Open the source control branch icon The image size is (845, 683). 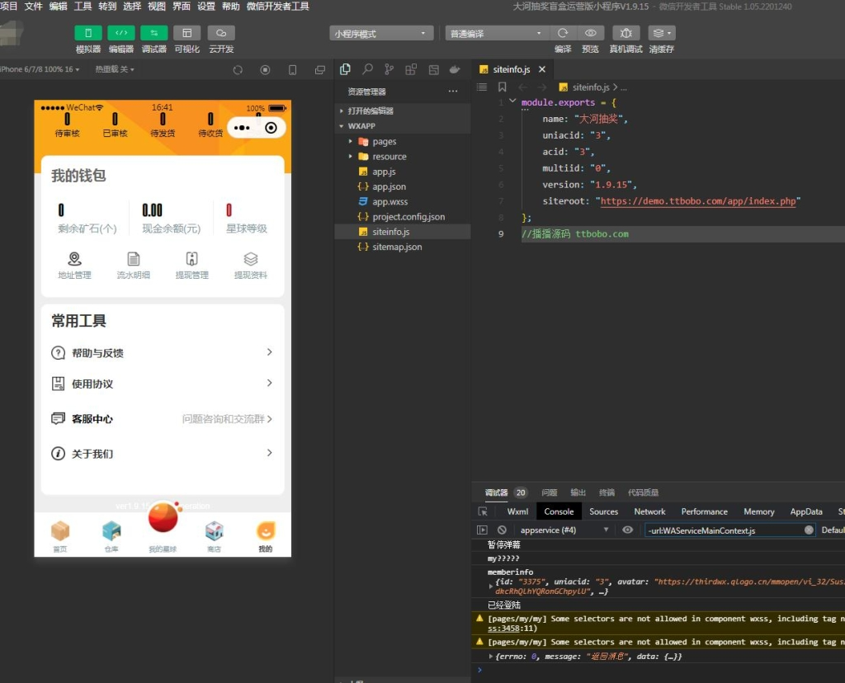[x=389, y=69]
